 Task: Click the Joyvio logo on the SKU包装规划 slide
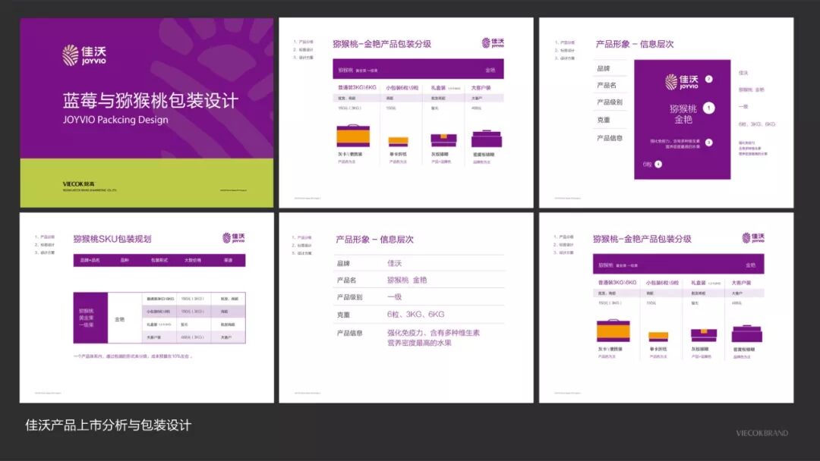coord(233,238)
